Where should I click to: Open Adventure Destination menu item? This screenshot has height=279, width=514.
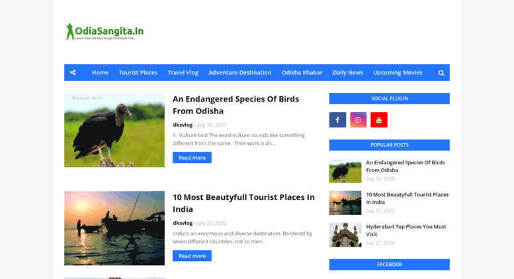[240, 73]
